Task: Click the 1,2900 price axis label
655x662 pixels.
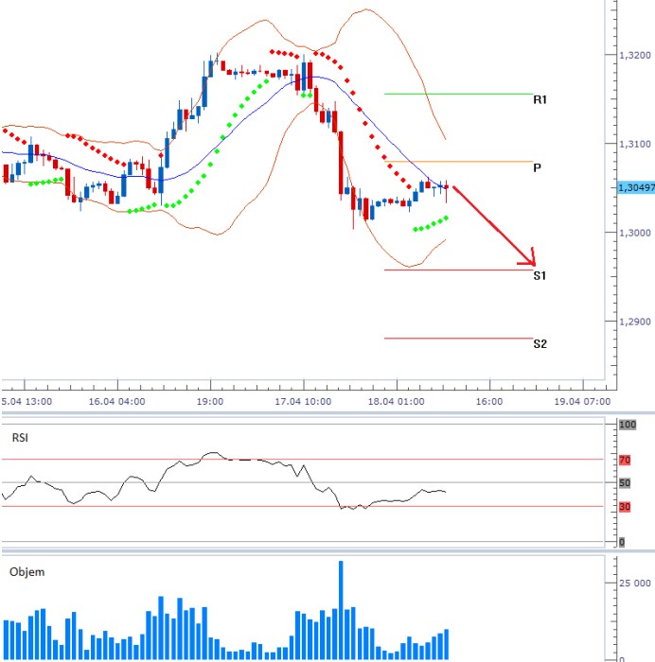Action: pos(635,322)
